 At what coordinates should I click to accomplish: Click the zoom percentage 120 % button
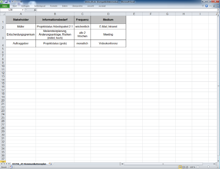pos(193,167)
